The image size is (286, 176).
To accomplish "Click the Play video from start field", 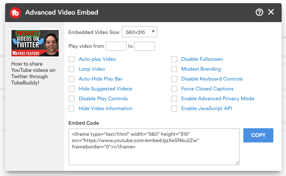I will pyautogui.click(x=116, y=46).
